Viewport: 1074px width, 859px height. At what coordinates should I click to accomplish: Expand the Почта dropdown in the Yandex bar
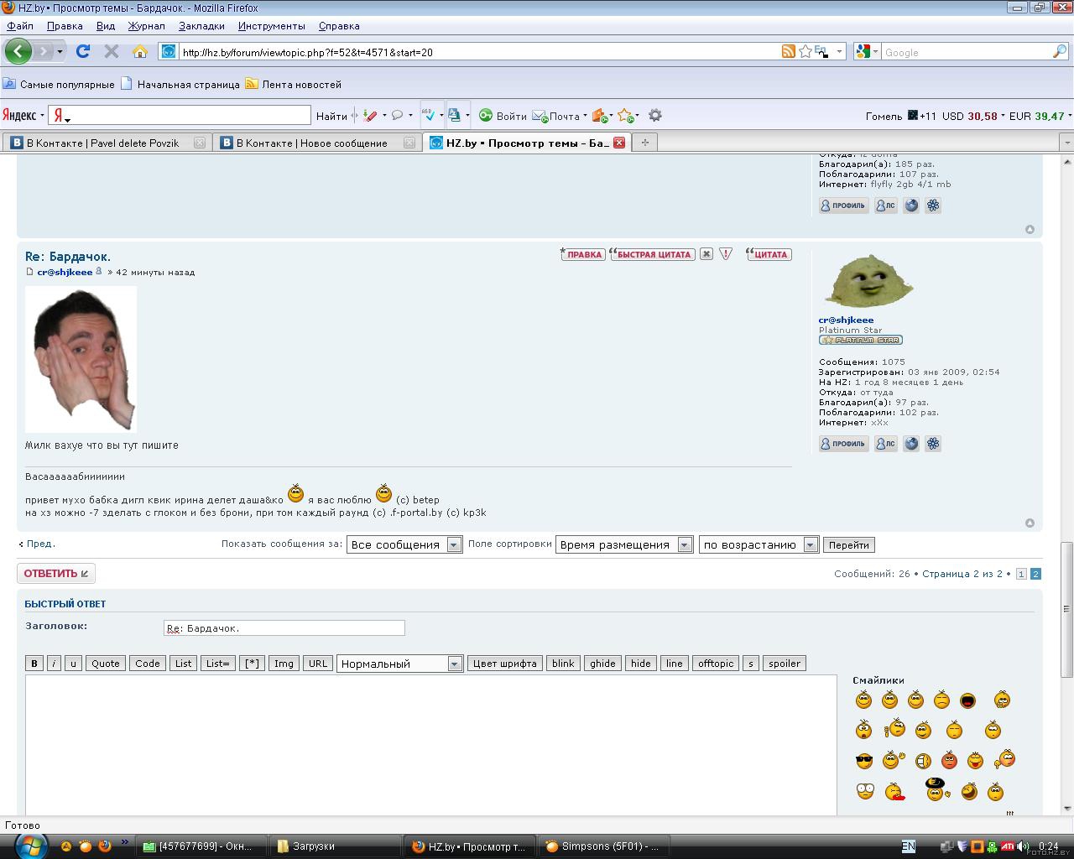point(584,117)
